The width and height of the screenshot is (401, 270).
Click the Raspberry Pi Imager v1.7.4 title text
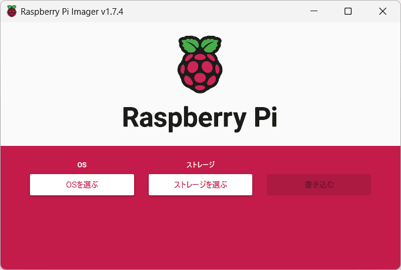click(x=72, y=12)
